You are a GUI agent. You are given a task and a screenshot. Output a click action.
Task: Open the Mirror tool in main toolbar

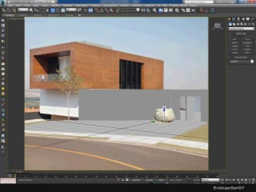pyautogui.click(x=143, y=10)
